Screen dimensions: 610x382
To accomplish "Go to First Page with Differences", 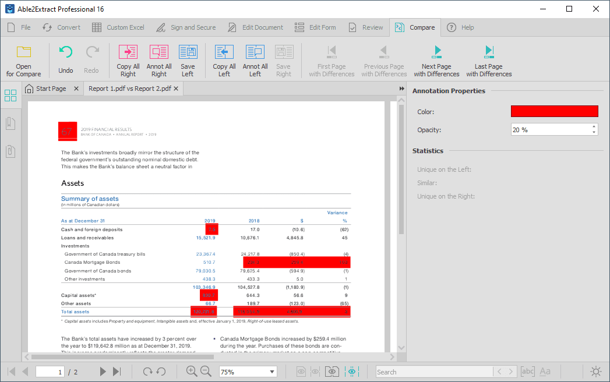I will (x=332, y=61).
